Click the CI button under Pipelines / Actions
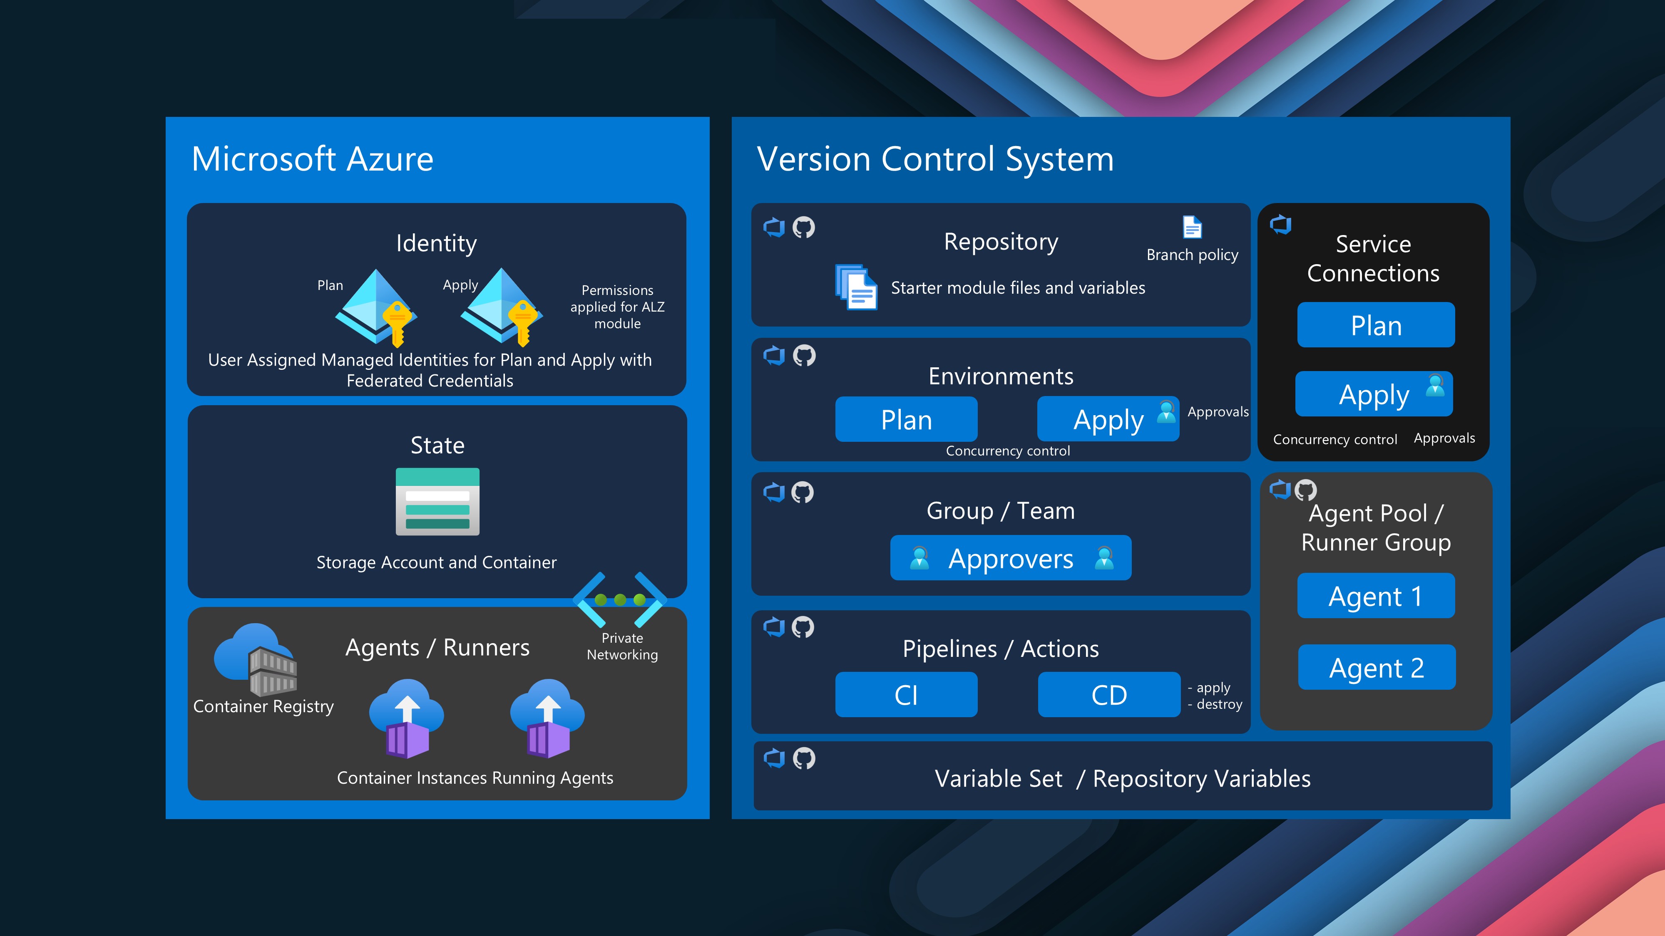The image size is (1665, 936). 906,694
